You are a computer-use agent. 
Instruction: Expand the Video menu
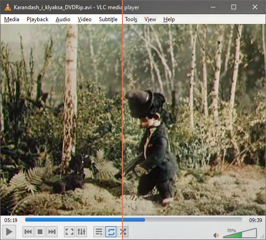tap(85, 19)
